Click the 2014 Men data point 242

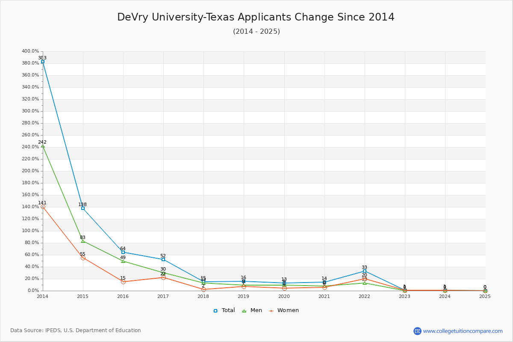click(x=43, y=146)
